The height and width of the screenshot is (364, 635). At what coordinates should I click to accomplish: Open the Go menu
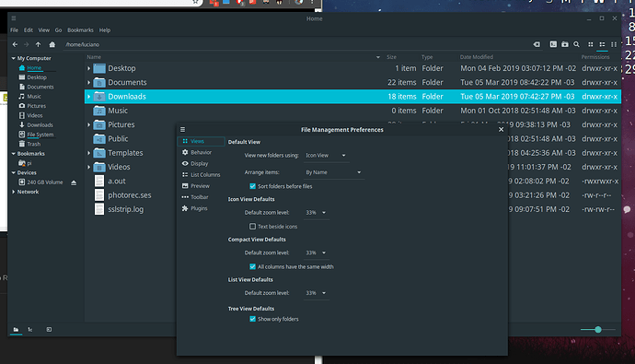(58, 30)
